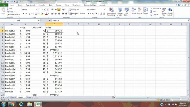Viewport: 190px width, 107px height.
Task: Expand the Copy options arrow
Action: click(14, 12)
